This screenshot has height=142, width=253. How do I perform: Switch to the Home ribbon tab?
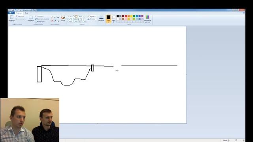tap(19, 13)
